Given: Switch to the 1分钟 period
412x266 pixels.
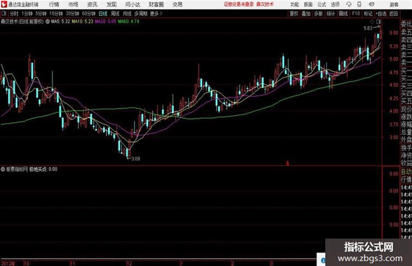Looking at the screenshot, I should [27, 14].
